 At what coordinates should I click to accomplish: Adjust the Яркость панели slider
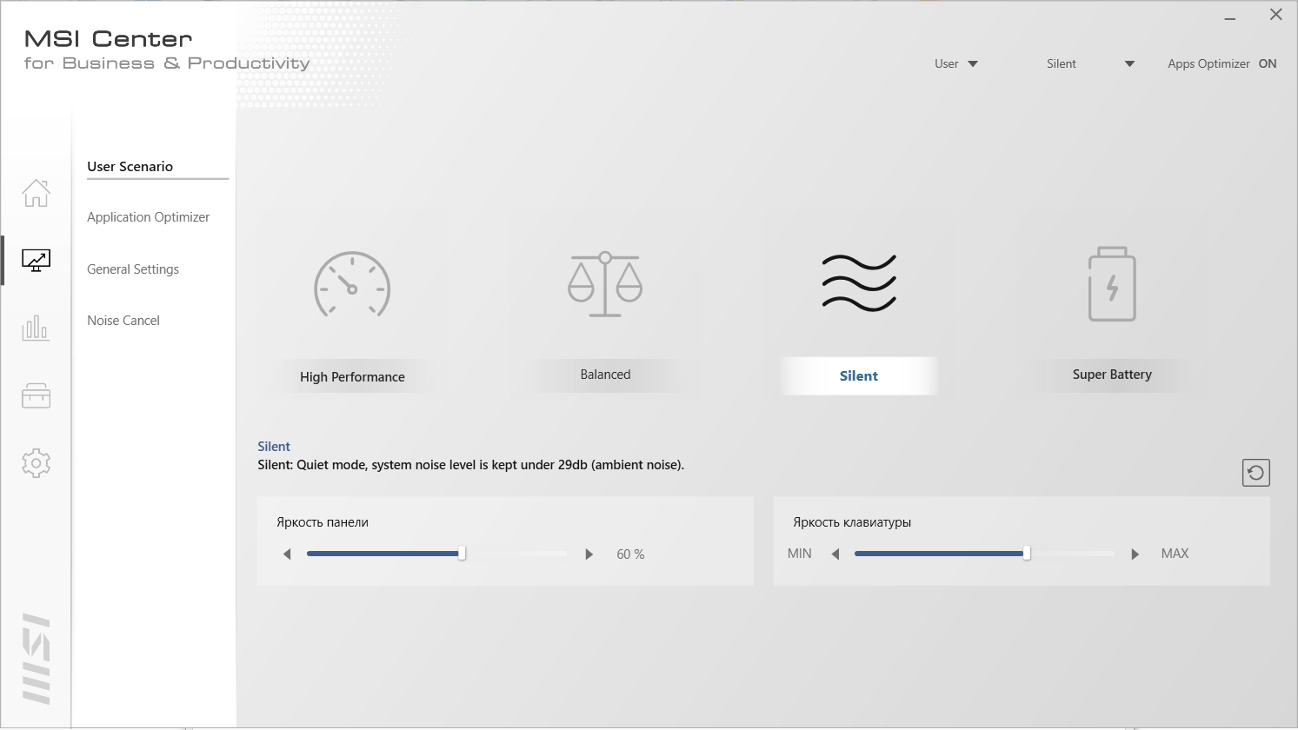[x=436, y=554]
